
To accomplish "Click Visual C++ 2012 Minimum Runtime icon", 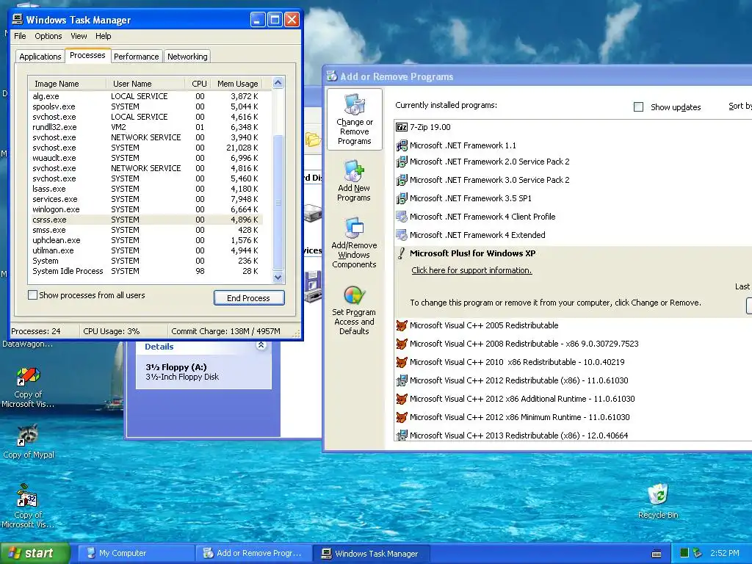I will [402, 417].
